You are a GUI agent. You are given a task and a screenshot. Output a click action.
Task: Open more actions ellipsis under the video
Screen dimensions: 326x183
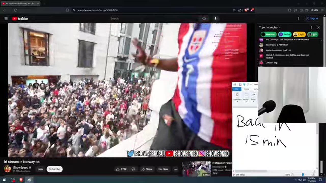pyautogui.click(x=175, y=169)
